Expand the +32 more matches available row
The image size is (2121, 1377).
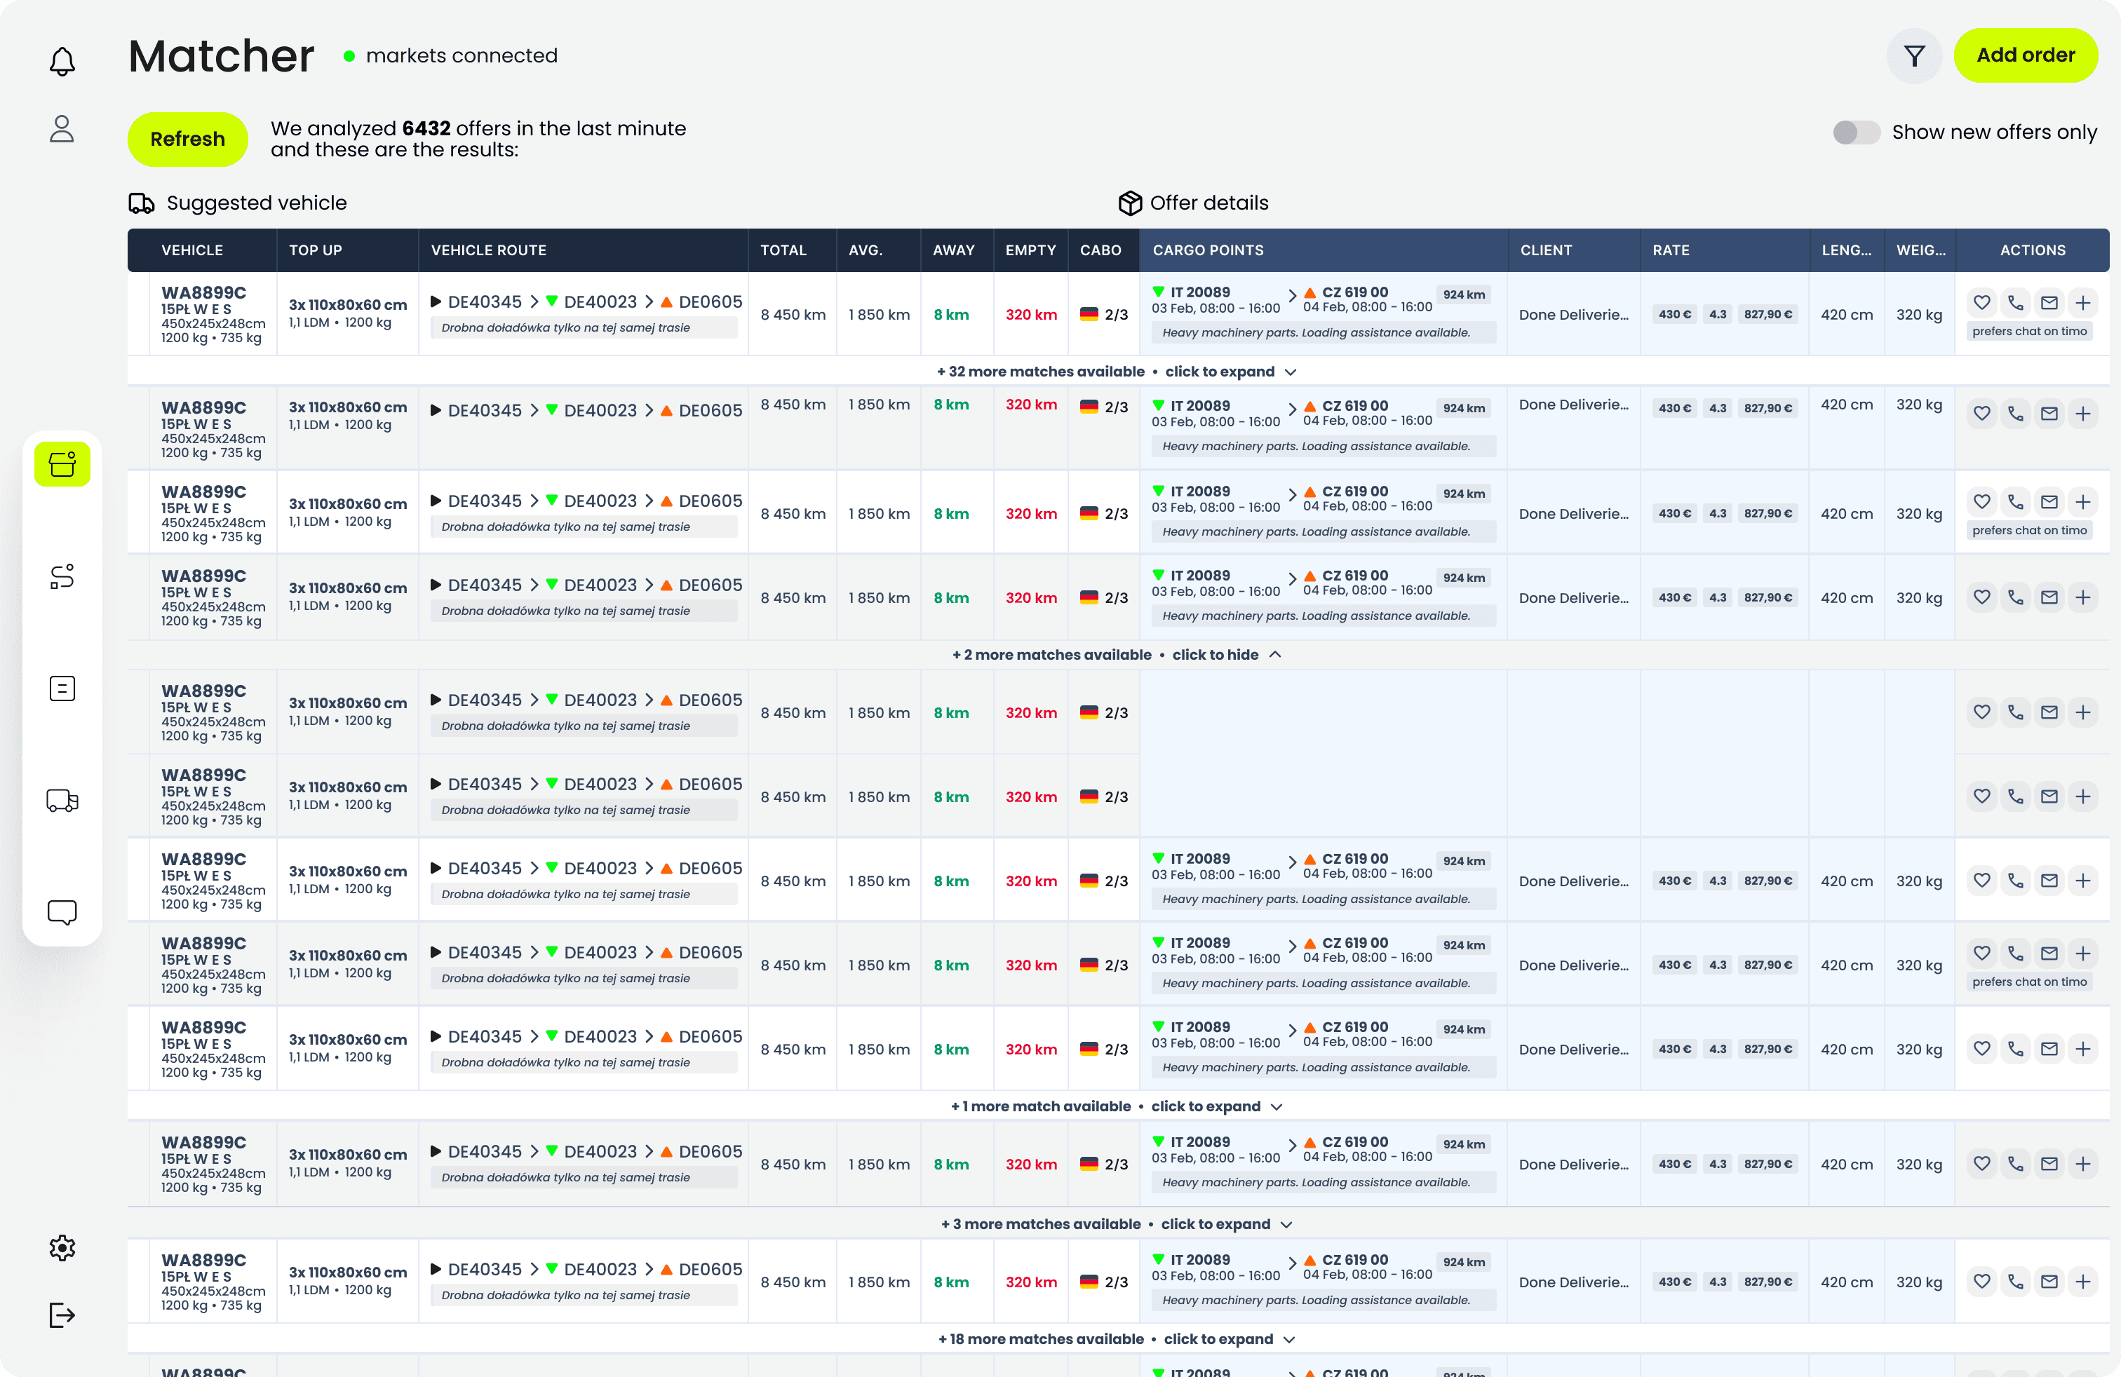point(1117,372)
